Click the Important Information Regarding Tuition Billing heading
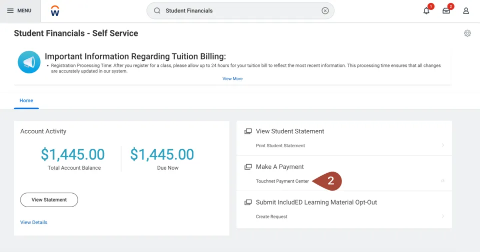The height and width of the screenshot is (252, 480). pos(135,56)
